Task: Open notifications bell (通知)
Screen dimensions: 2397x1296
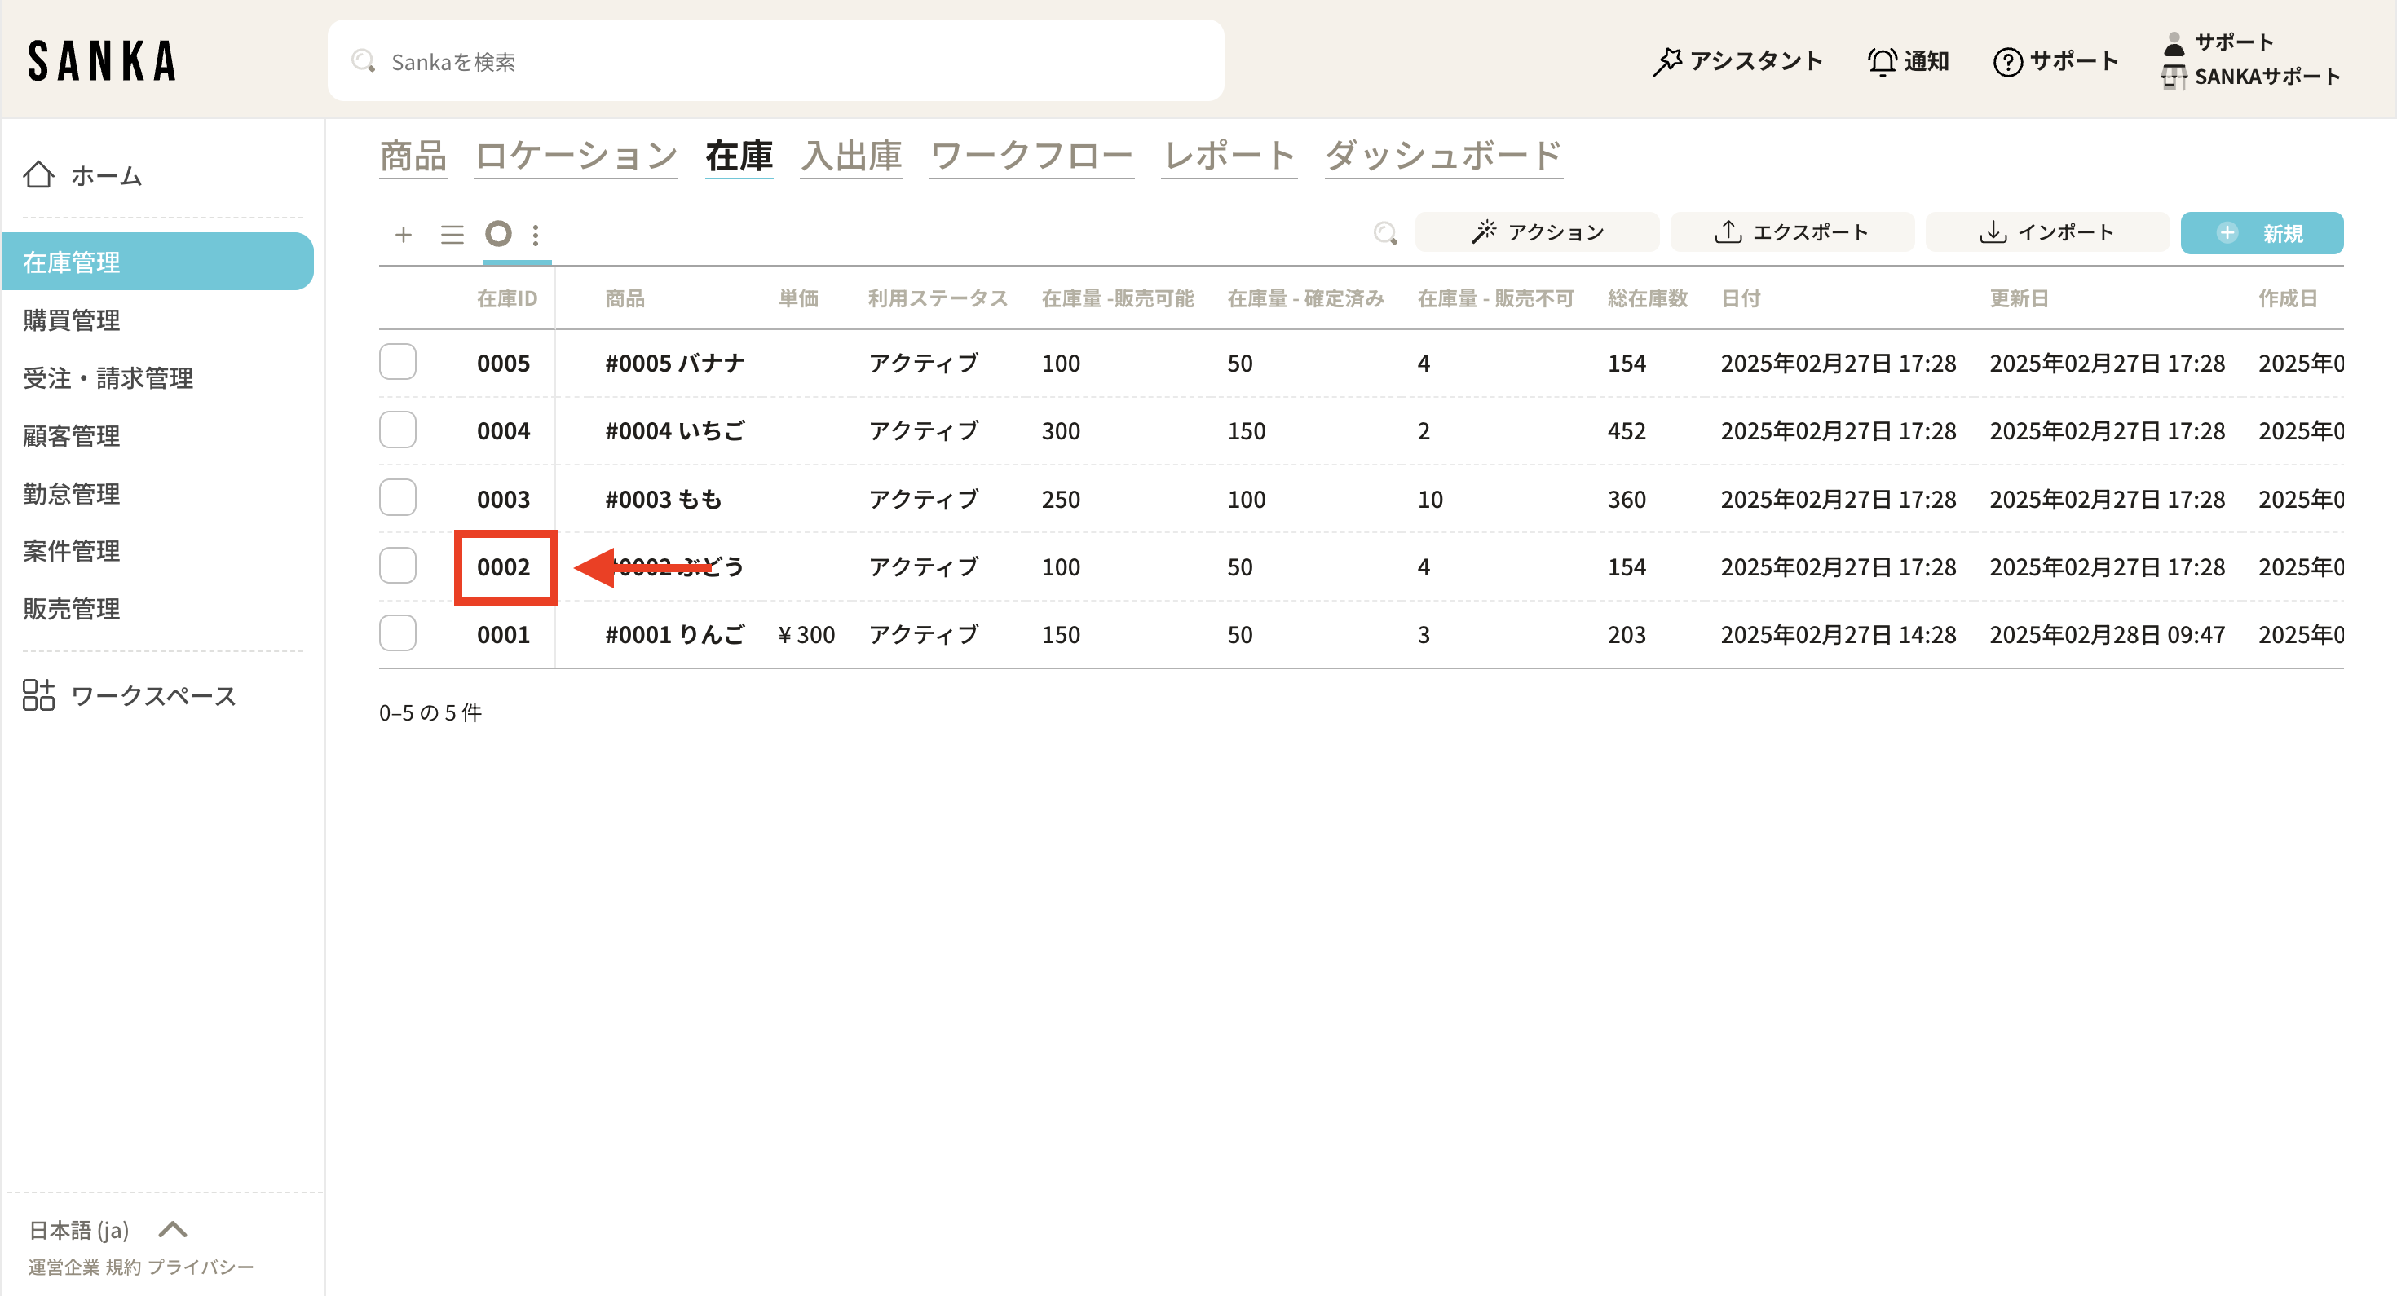Action: pos(1882,61)
